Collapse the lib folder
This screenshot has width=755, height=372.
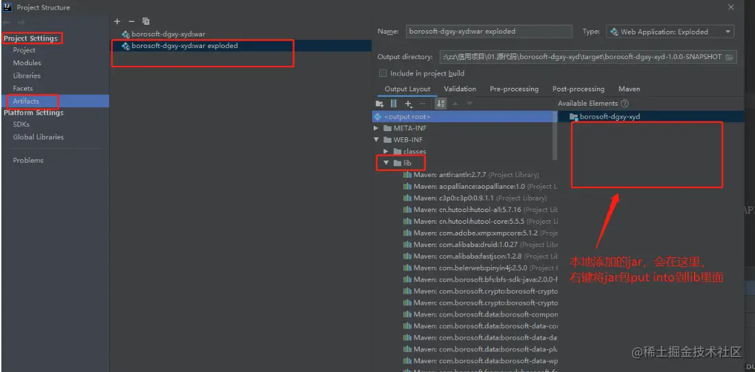385,163
